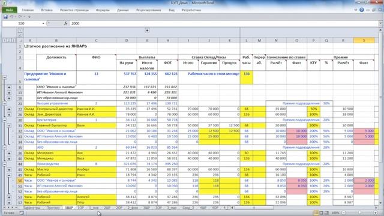384x216 pixels.
Task: Collapse the Рабочий Иван row 49 group
Action: pos(9,175)
